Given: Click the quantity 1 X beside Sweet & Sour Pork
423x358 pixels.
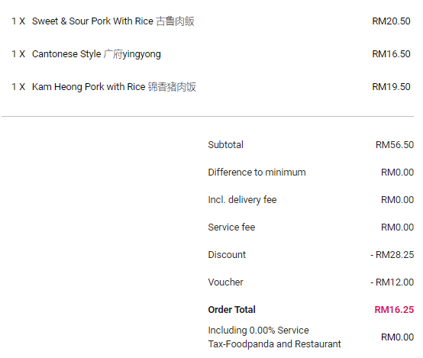Looking at the screenshot, I should 18,21.
